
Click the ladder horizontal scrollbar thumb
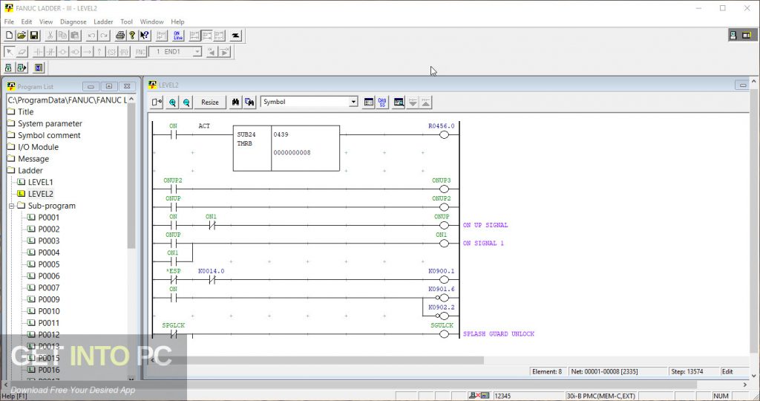322,360
